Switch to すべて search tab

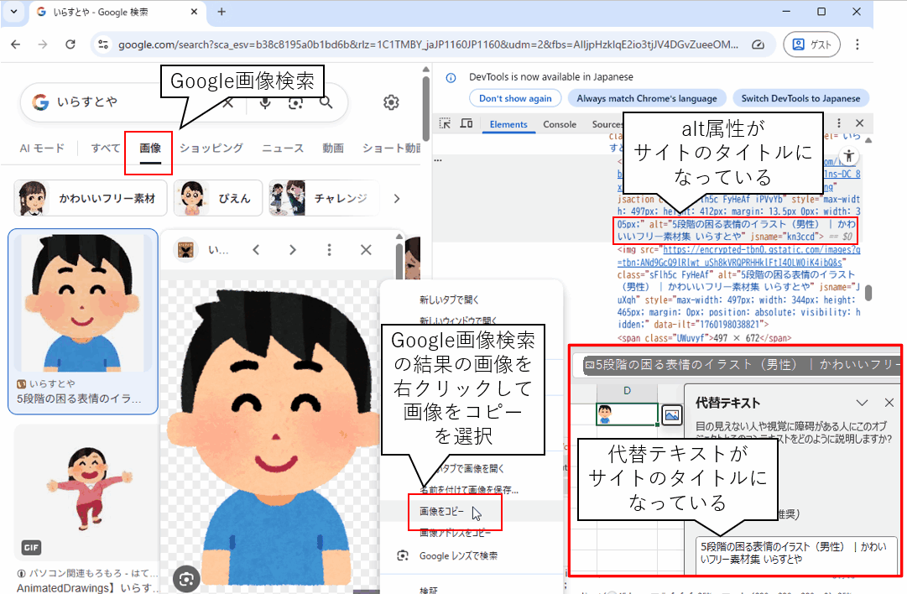tap(105, 148)
